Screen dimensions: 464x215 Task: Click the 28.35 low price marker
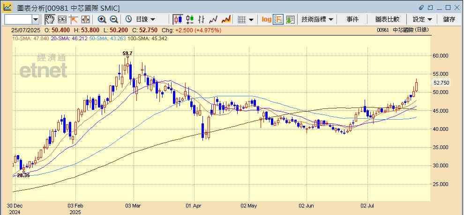[23, 175]
